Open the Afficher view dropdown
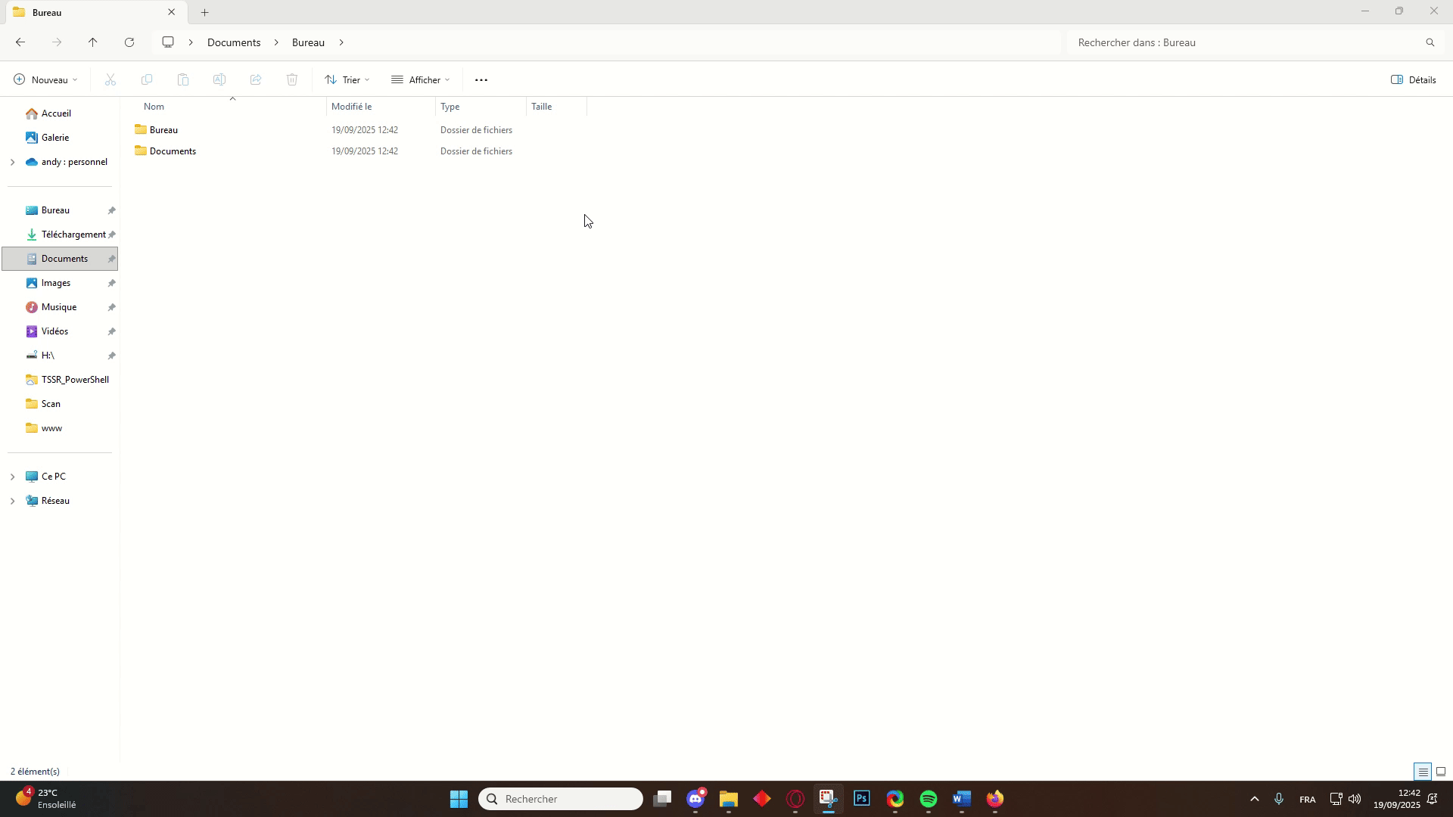The width and height of the screenshot is (1453, 817). pyautogui.click(x=421, y=80)
